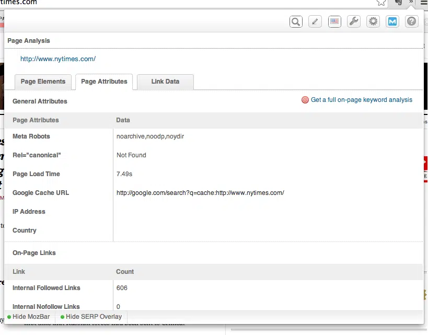The width and height of the screenshot is (428, 335).
Task: Select the pencil highlight tool icon
Action: 315,21
